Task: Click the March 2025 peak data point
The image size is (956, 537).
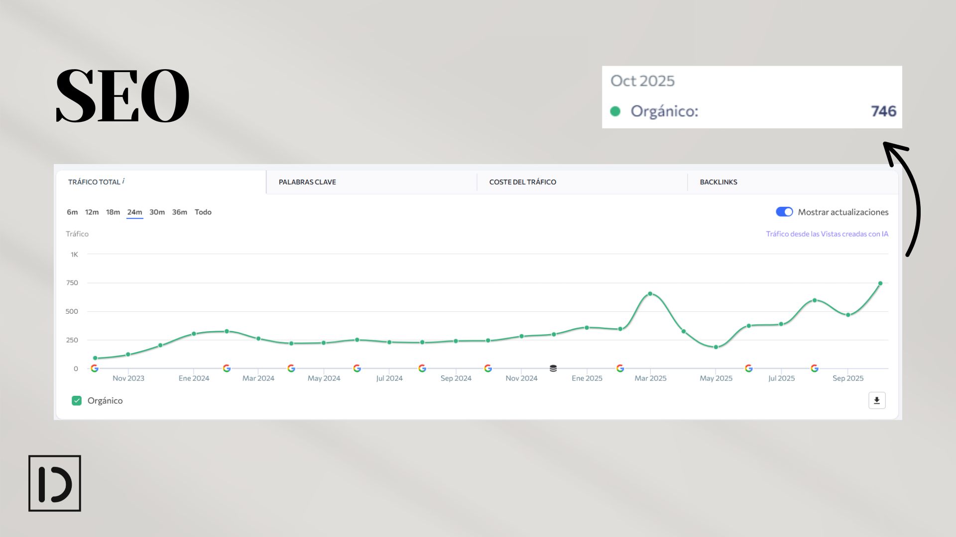Action: pyautogui.click(x=650, y=294)
